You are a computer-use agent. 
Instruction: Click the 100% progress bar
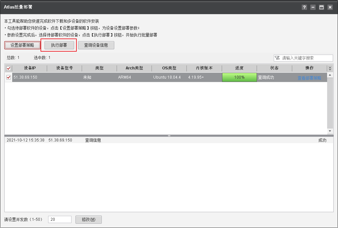tap(239, 77)
